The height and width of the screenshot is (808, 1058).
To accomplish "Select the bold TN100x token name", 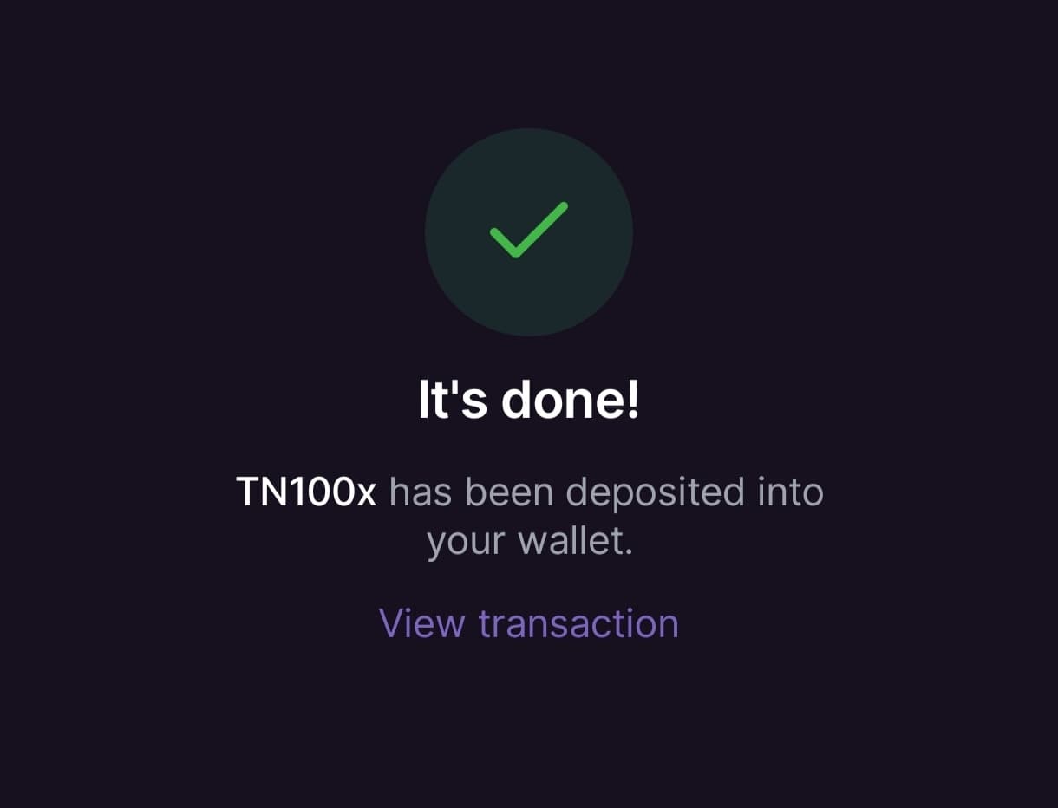I will point(306,492).
